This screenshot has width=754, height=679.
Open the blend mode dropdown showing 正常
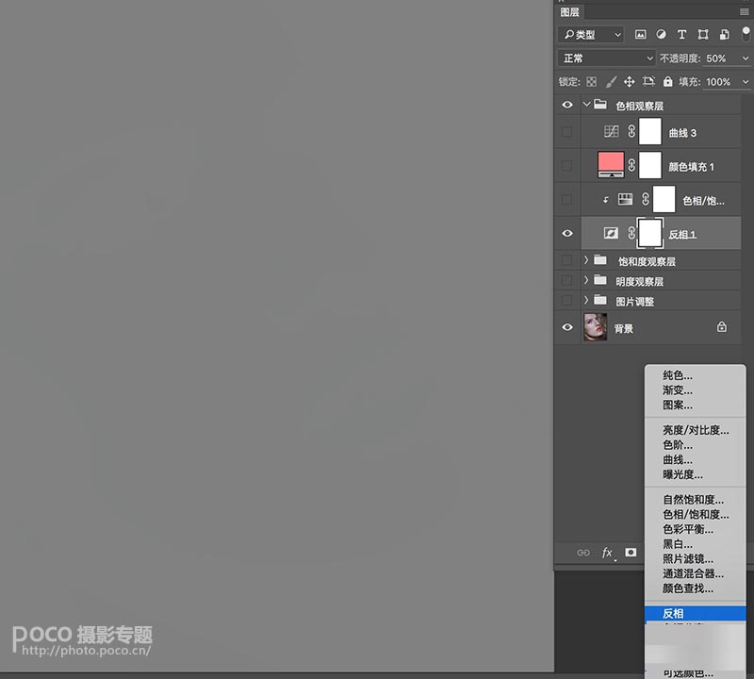(x=603, y=58)
